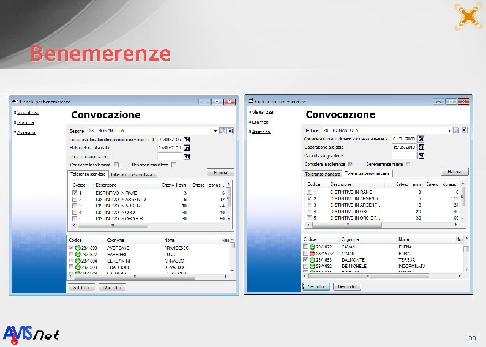Image resolution: width=486 pixels, height=347 pixels.
Task: Click the button beside tolerance tabs, right window
Action: (455, 171)
